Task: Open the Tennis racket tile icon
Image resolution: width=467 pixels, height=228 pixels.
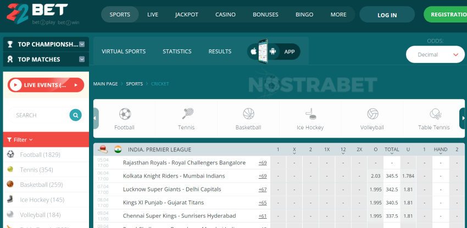Action: (x=188, y=113)
